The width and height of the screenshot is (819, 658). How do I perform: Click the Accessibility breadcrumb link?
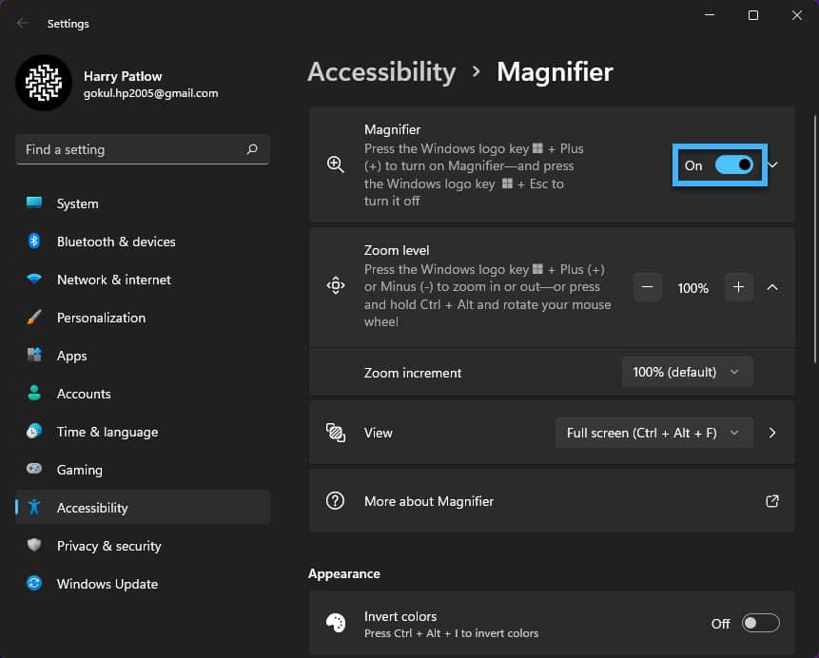pyautogui.click(x=381, y=72)
